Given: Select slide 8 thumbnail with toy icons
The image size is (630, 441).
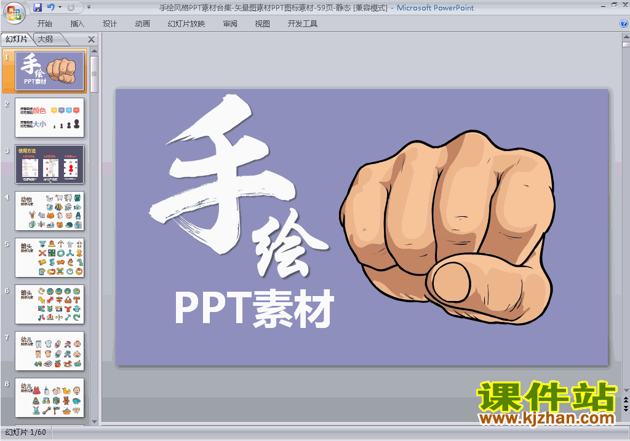Looking at the screenshot, I should (49, 397).
